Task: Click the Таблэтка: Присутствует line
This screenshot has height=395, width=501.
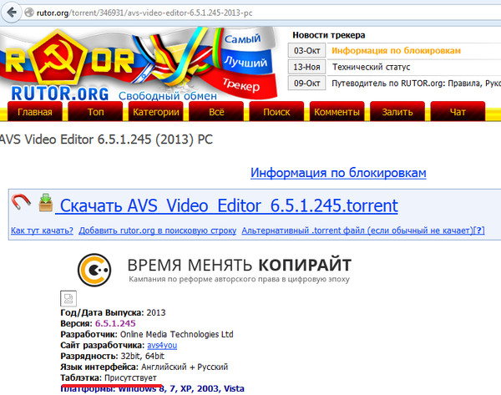Action: pyautogui.click(x=109, y=377)
